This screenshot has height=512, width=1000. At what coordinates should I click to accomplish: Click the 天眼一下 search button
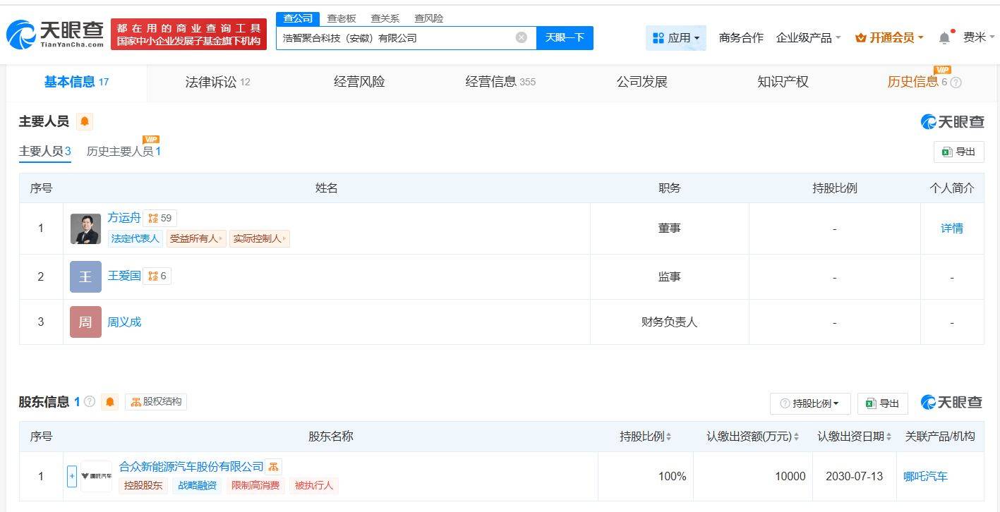pyautogui.click(x=565, y=37)
